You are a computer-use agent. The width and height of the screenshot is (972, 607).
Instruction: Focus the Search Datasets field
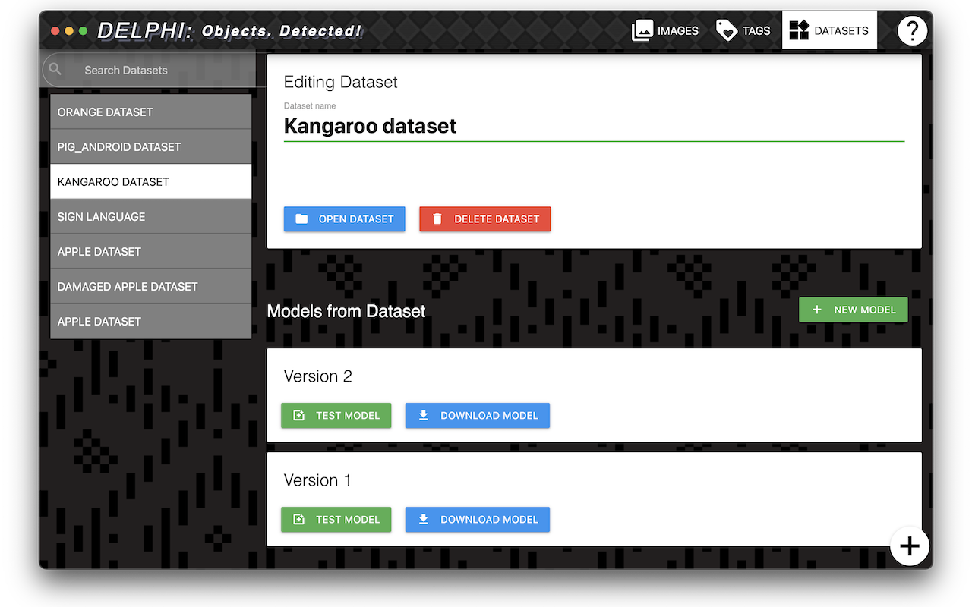point(152,70)
